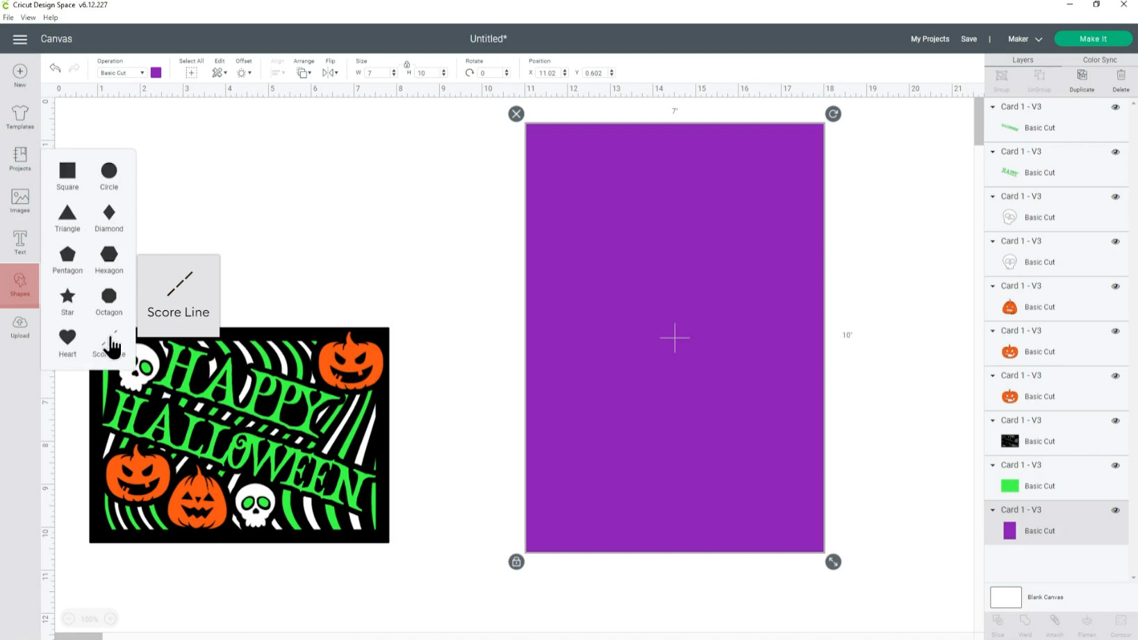The height and width of the screenshot is (640, 1138).
Task: Click the rotate handle on purple rectangle
Action: tap(833, 114)
